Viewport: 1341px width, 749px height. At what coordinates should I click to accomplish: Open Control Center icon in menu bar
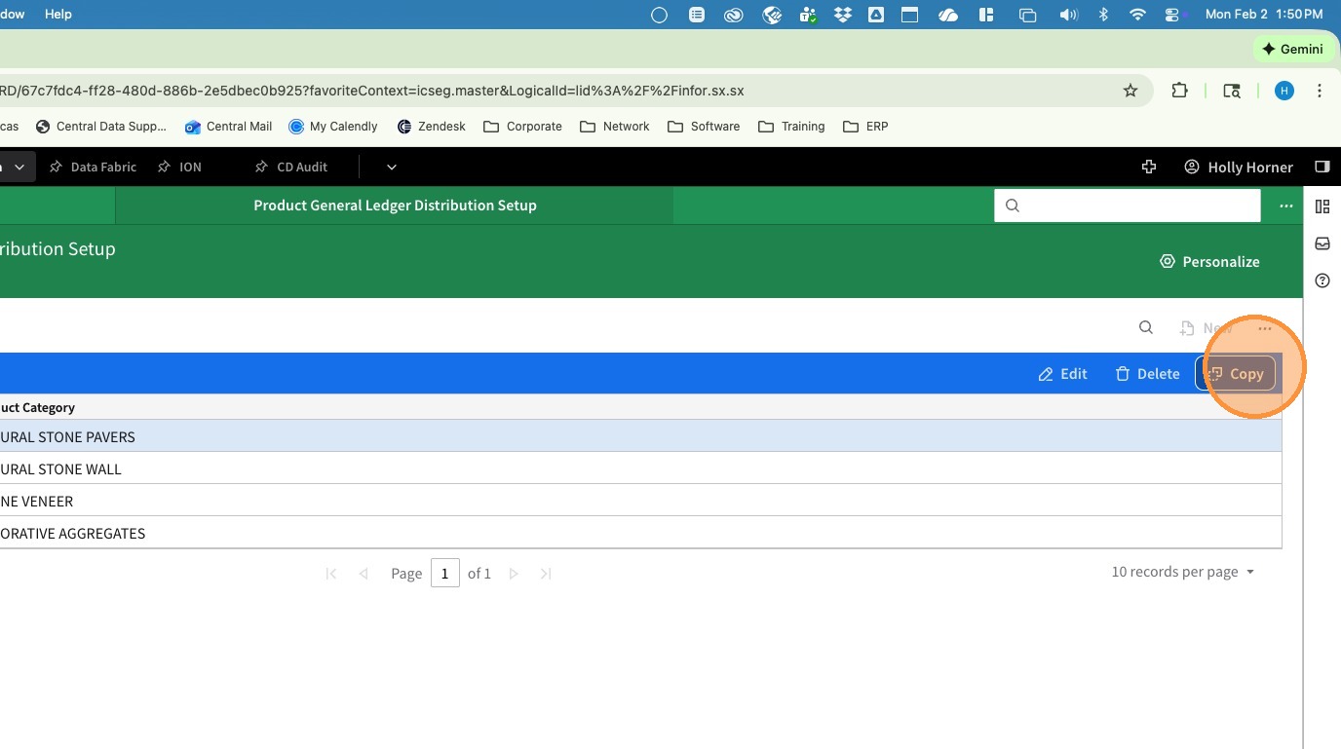pos(1172,15)
